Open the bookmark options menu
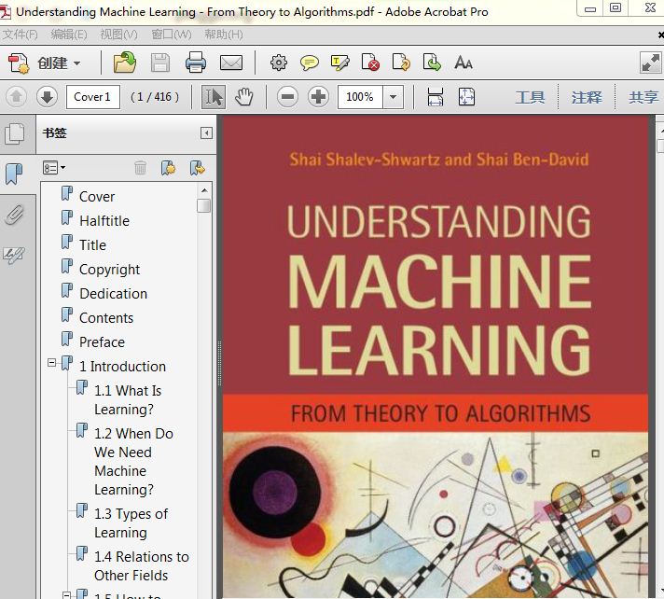 (54, 168)
